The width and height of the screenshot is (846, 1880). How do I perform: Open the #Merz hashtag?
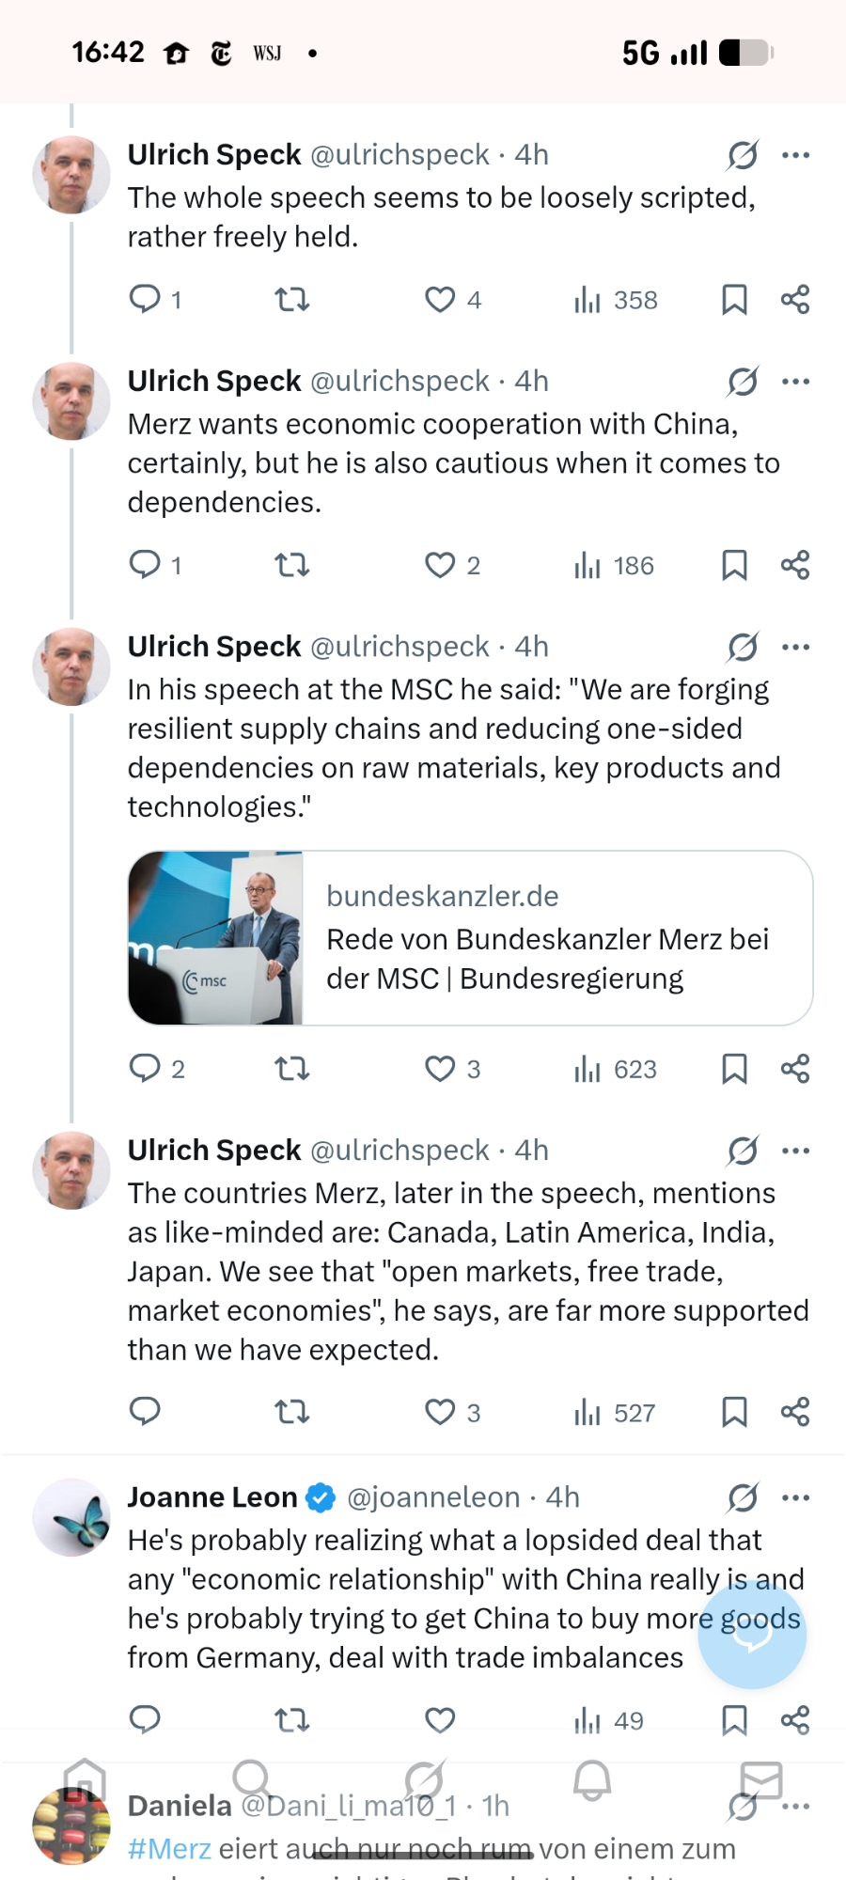[169, 1849]
